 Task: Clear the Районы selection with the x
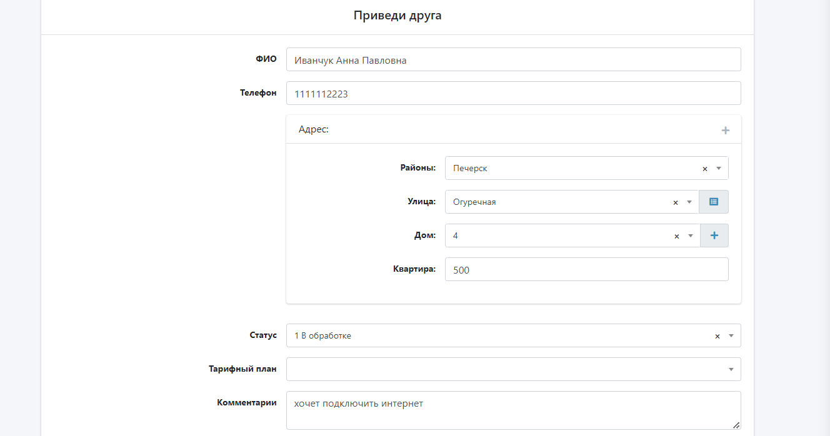tap(705, 169)
